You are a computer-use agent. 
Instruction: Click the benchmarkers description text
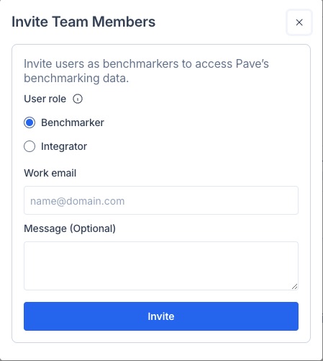coord(146,71)
